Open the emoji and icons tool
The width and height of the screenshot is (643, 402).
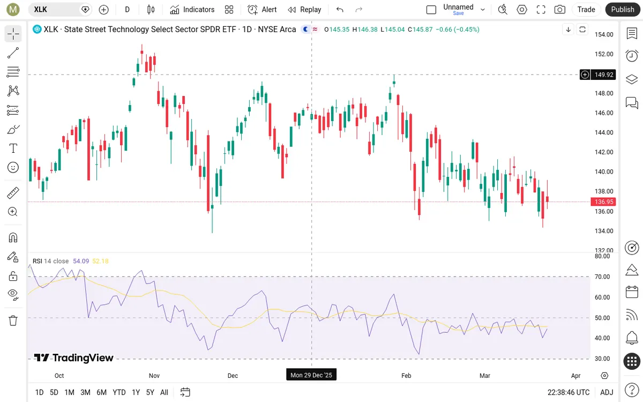click(13, 167)
